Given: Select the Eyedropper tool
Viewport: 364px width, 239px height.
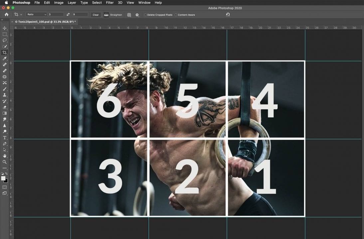Looking at the screenshot, I should coord(5,58).
